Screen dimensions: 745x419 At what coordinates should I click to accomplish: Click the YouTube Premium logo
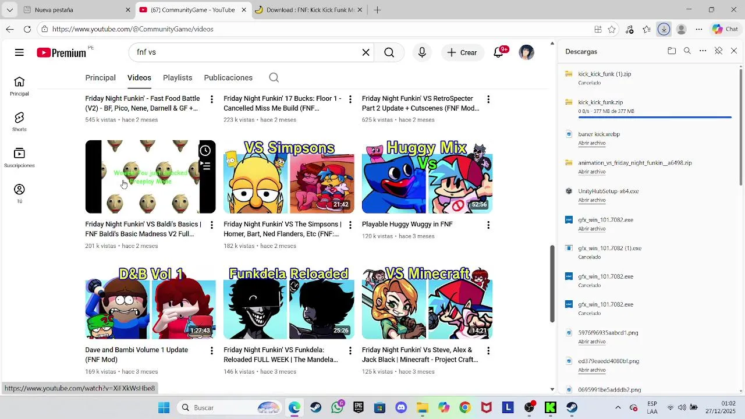[62, 52]
